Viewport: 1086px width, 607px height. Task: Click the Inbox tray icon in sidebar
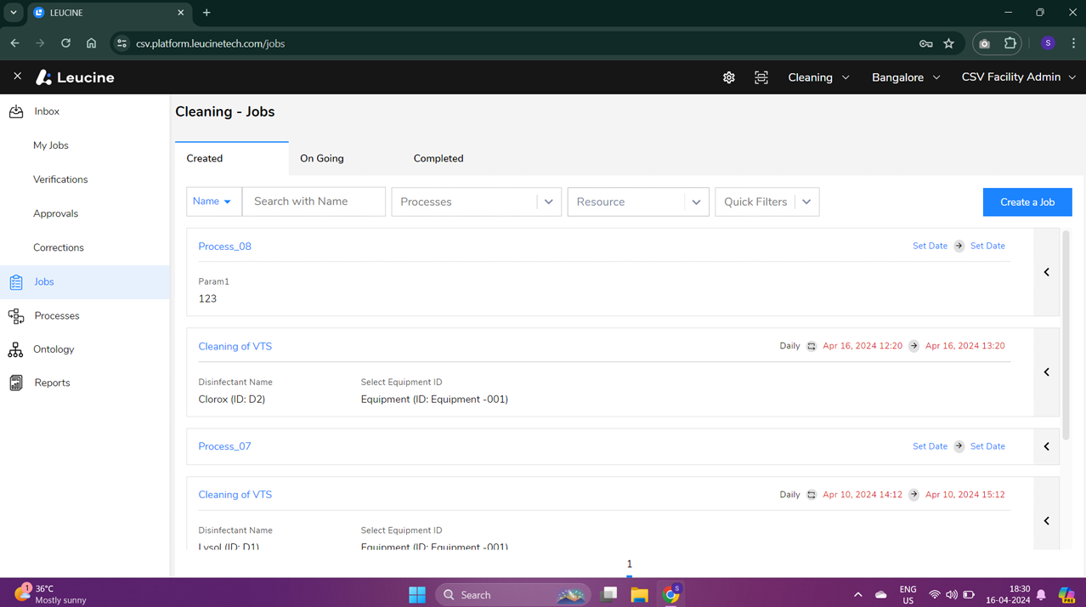(x=16, y=111)
